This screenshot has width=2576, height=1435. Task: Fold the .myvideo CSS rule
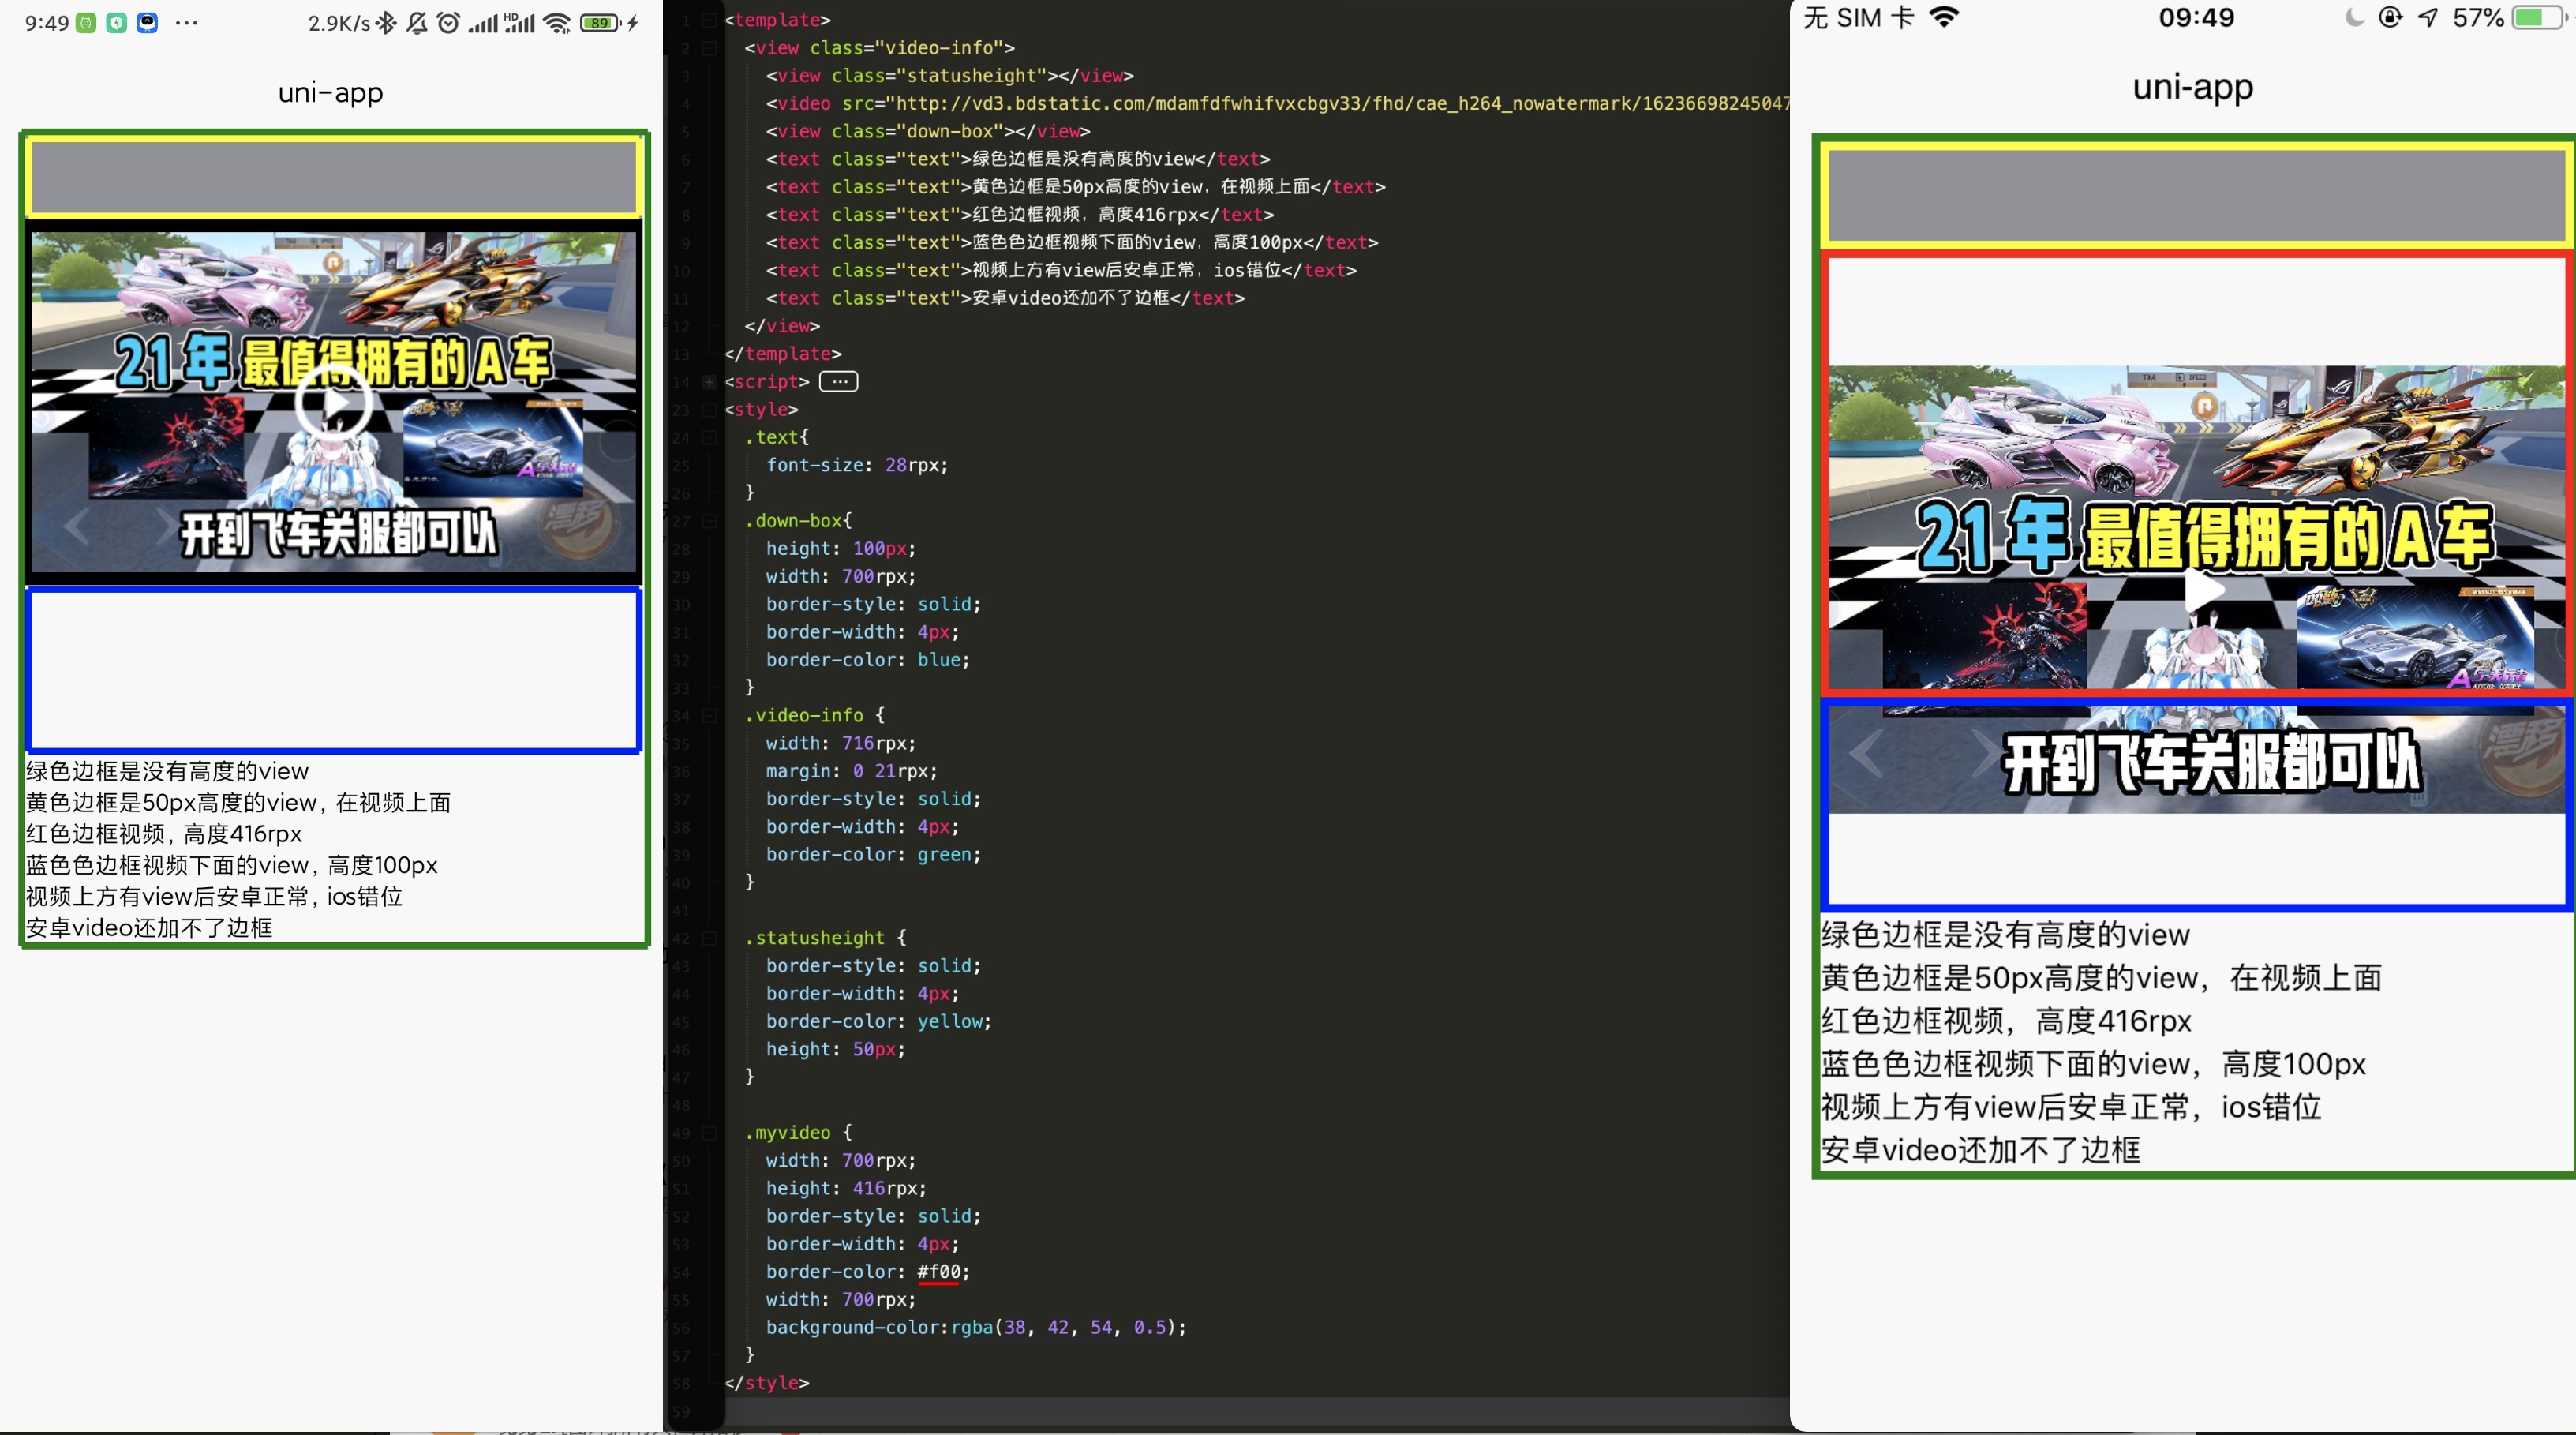709,1133
